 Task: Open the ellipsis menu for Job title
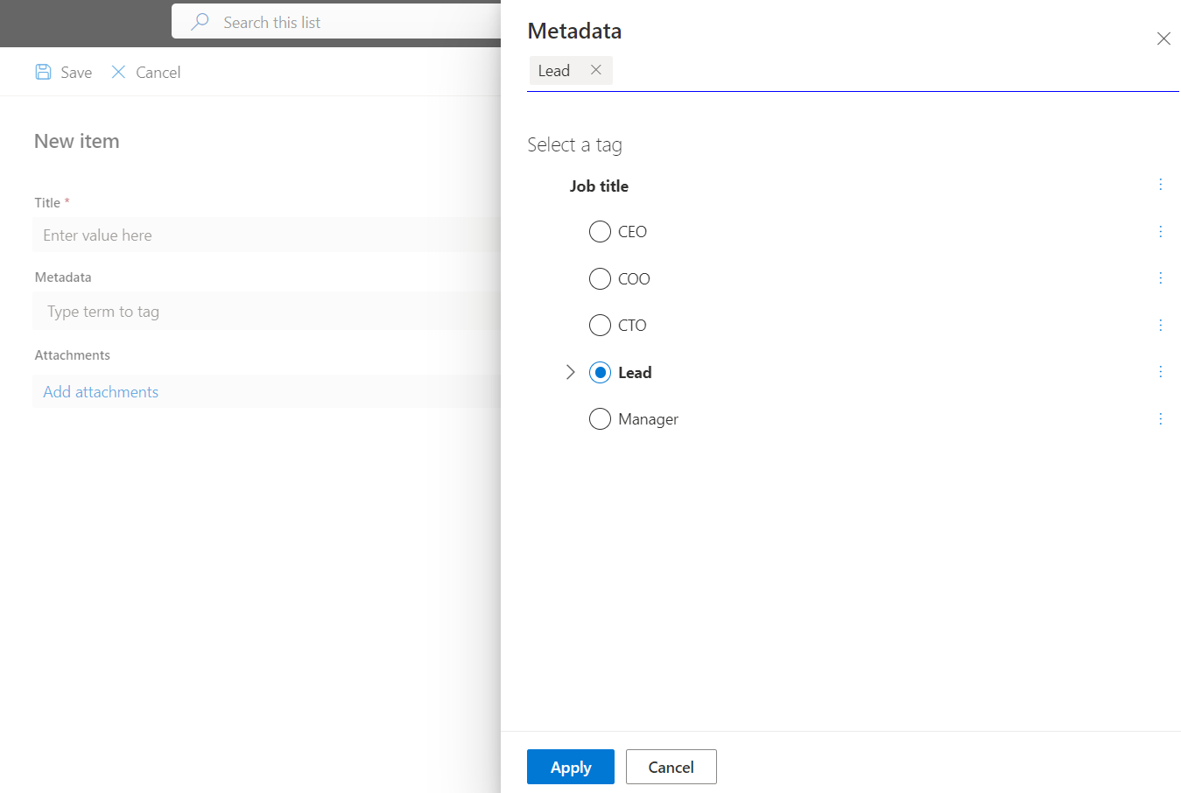click(x=1161, y=185)
